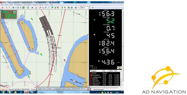Expand dropdown arrow beside green four-square icon
Screen dimensions: 187x95
26,7
